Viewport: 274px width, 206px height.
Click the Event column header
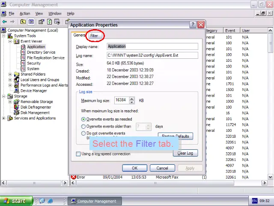click(232, 30)
